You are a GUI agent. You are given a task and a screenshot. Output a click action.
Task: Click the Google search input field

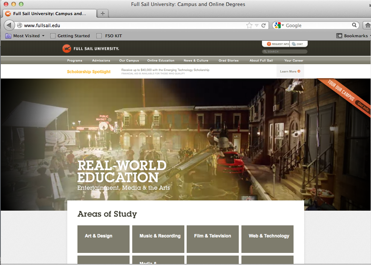318,25
